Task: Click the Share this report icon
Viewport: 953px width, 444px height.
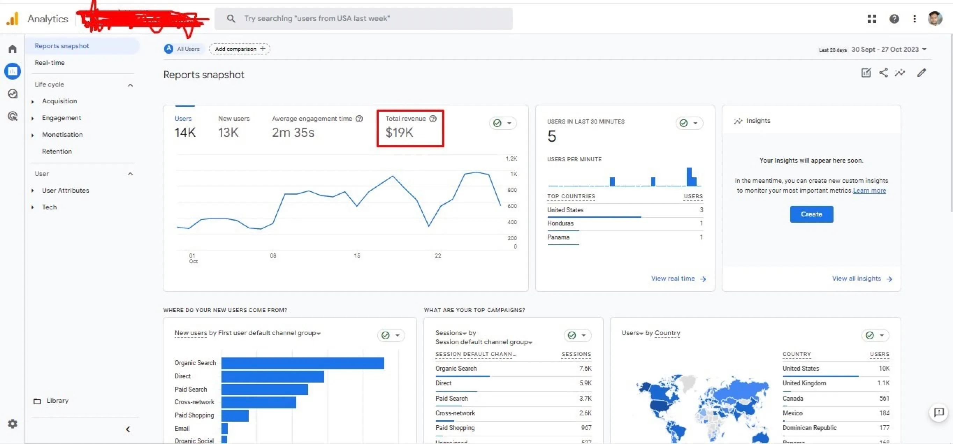Action: click(x=883, y=73)
